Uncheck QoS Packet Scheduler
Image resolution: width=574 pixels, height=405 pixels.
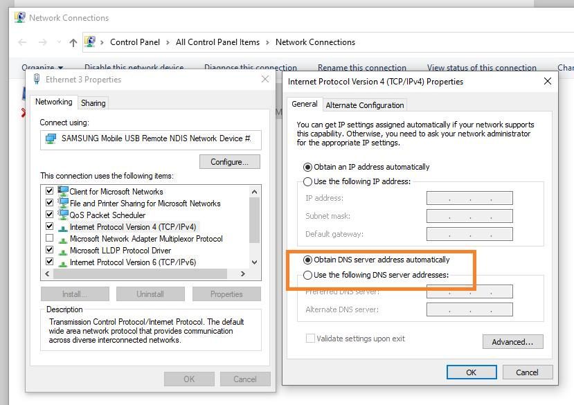click(x=49, y=214)
